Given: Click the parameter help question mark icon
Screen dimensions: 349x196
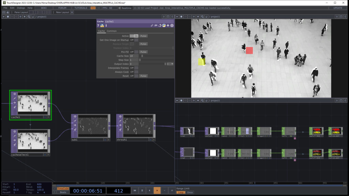Looking at the screenshot, I should point(98,26).
